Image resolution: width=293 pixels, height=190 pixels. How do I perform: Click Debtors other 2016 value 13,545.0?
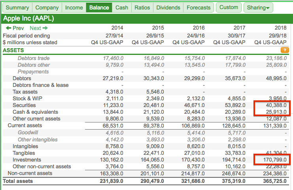click(195, 65)
